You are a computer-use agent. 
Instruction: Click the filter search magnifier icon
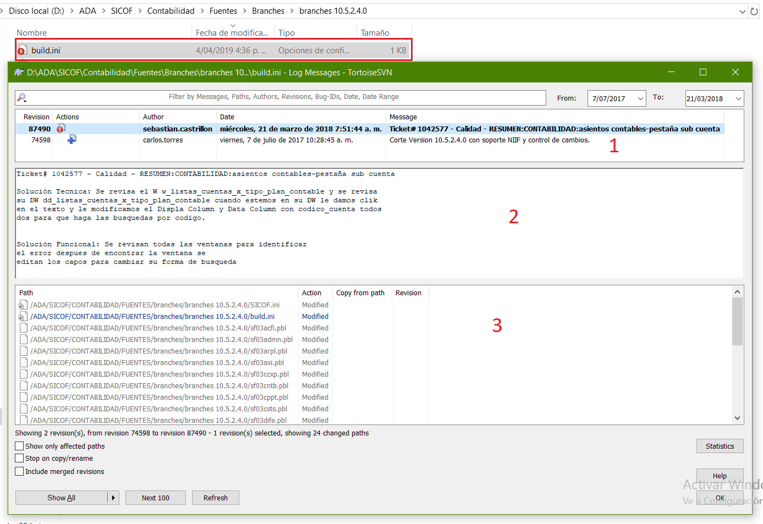(x=22, y=97)
